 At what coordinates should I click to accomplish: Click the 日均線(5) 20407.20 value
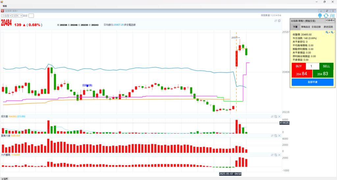(x=114, y=25)
